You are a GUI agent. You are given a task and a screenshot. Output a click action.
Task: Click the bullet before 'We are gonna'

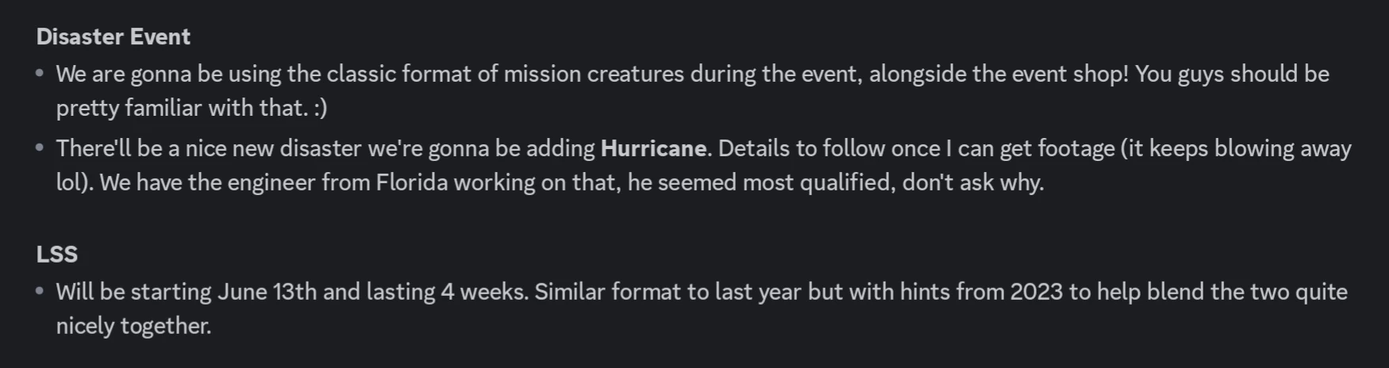point(40,74)
